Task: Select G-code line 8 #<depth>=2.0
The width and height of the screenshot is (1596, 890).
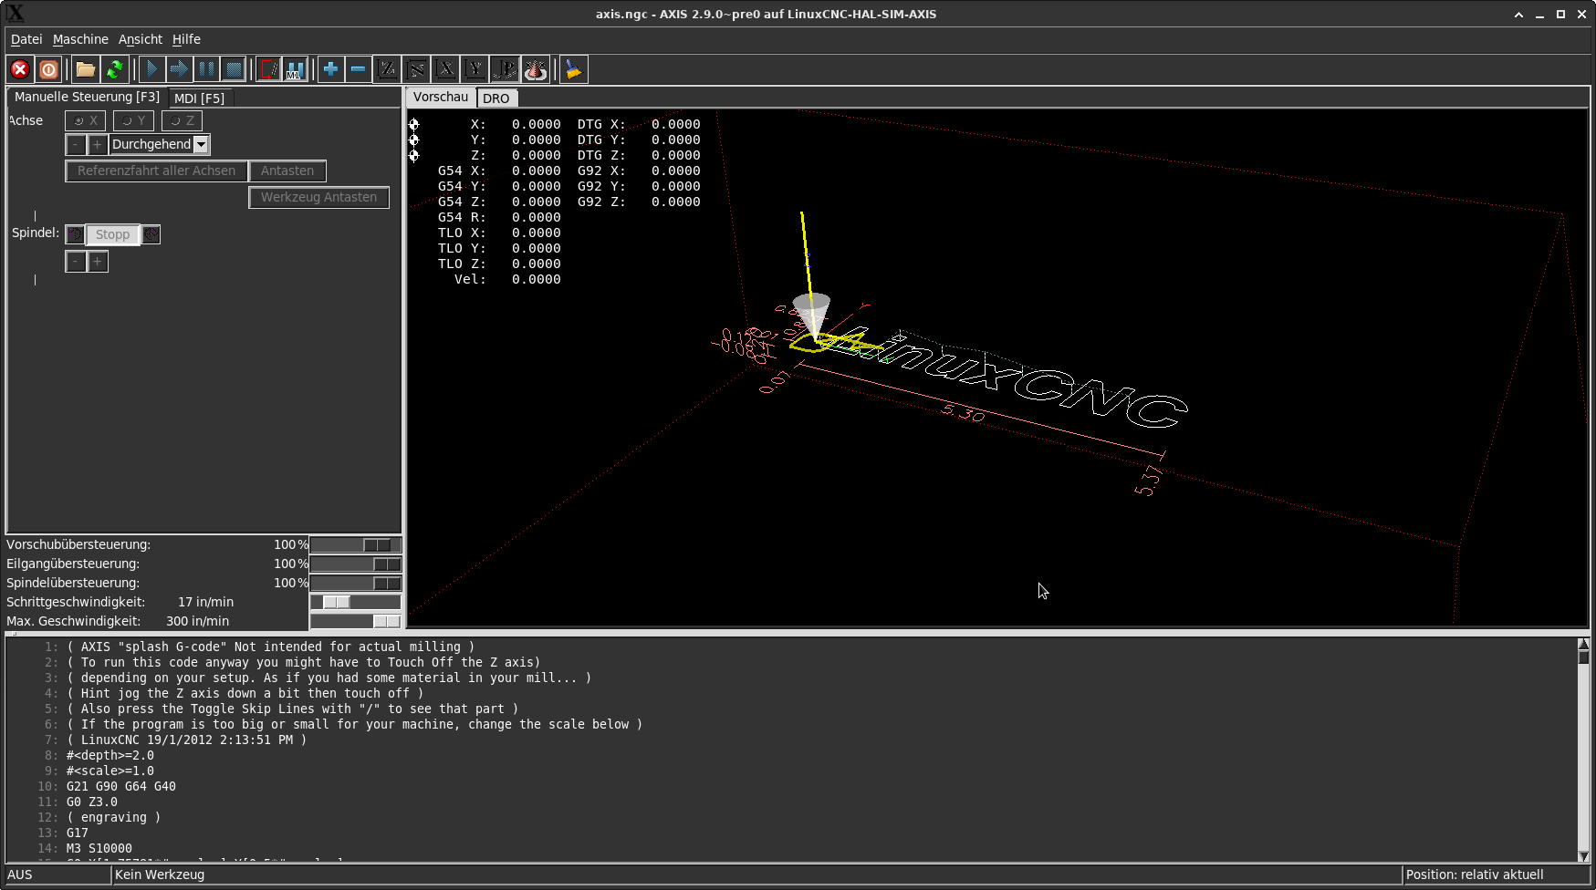Action: [110, 755]
